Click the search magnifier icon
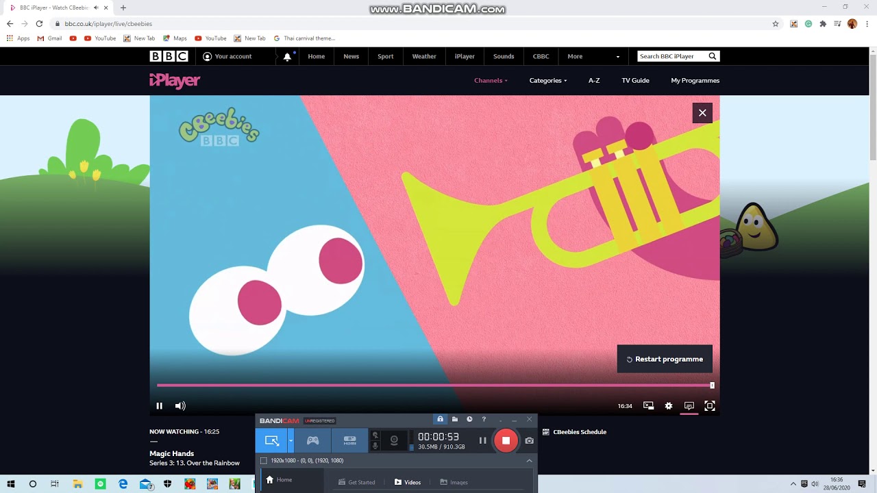The height and width of the screenshot is (493, 877). click(x=713, y=56)
